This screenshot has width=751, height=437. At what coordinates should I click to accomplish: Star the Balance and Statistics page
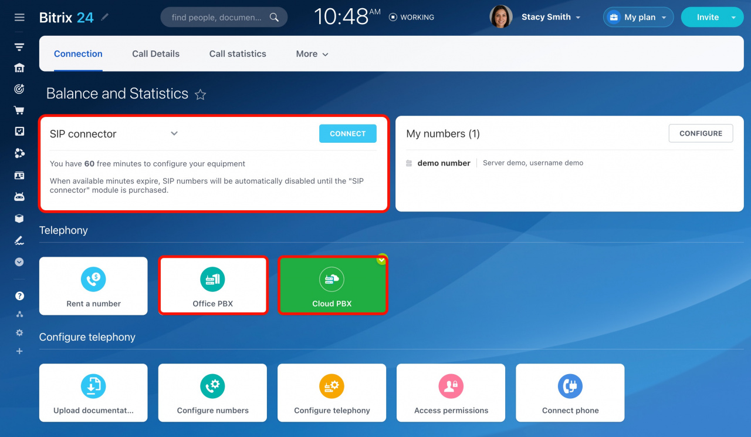pos(200,94)
